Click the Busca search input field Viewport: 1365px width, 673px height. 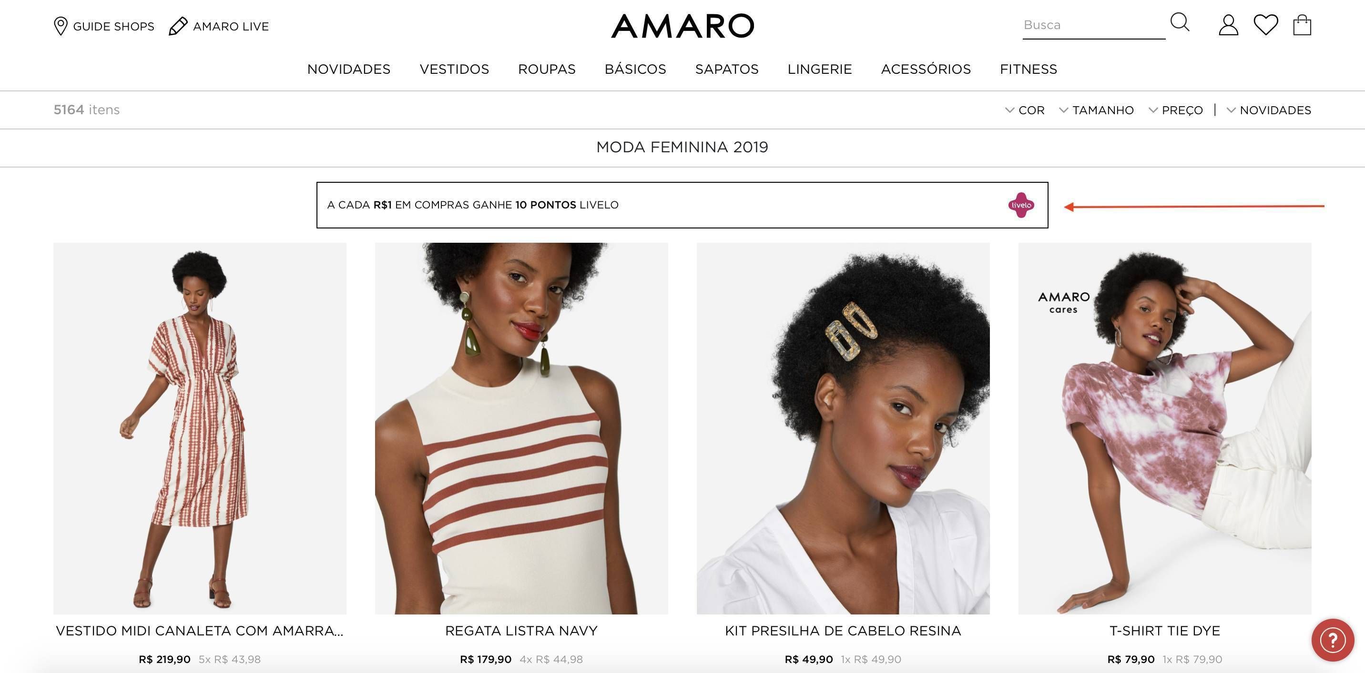[x=1094, y=25]
